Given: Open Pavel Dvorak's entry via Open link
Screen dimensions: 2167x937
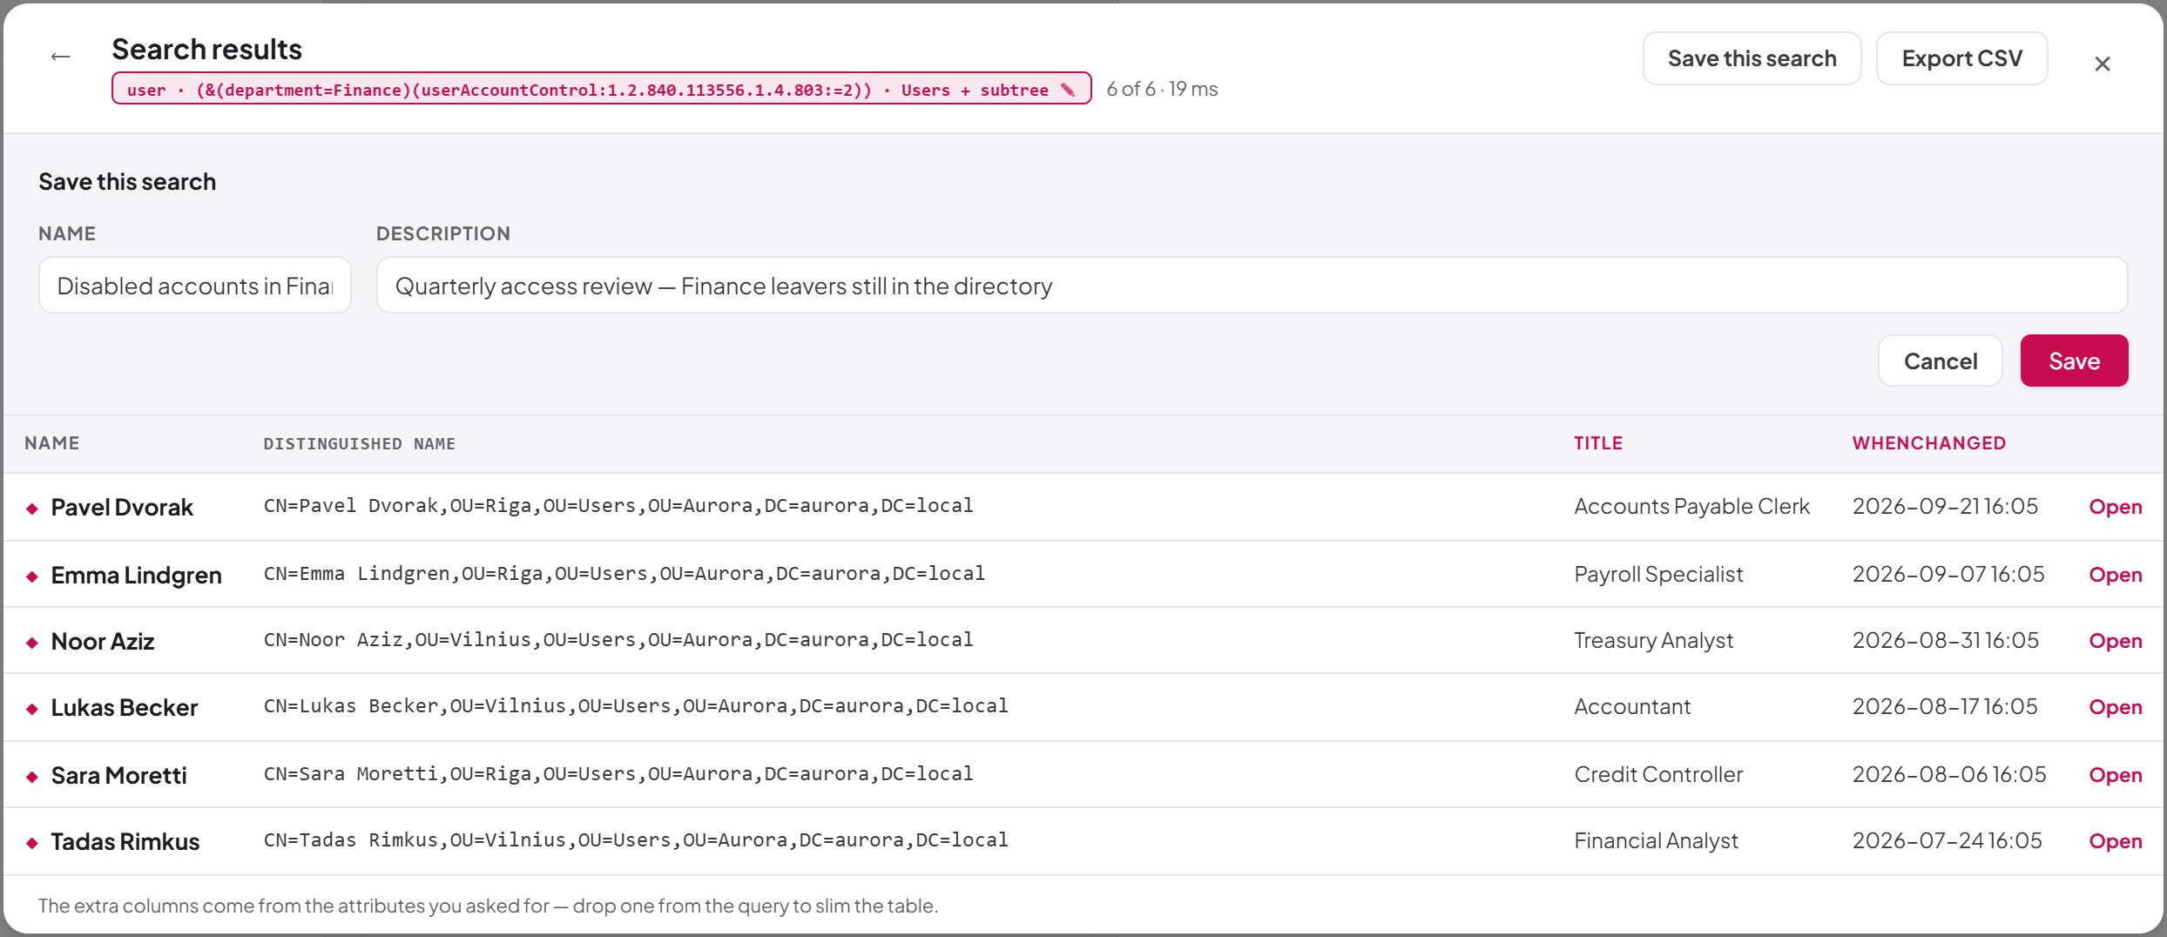Looking at the screenshot, I should (2116, 507).
